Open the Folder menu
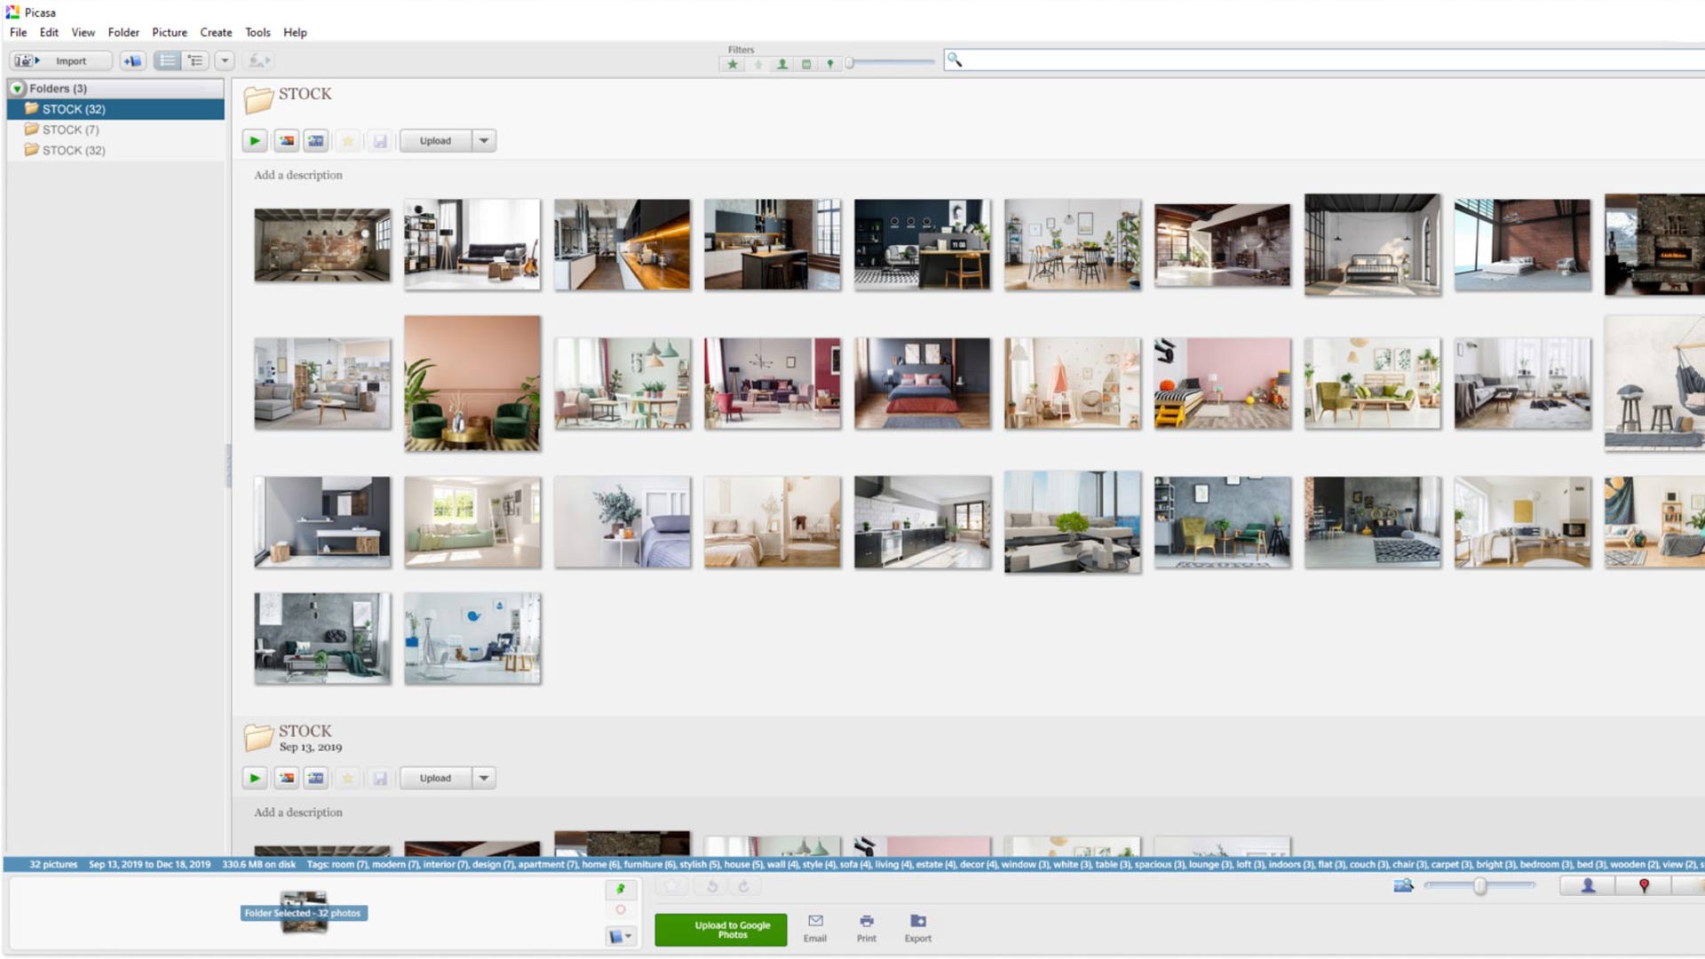This screenshot has height=959, width=1705. [123, 32]
